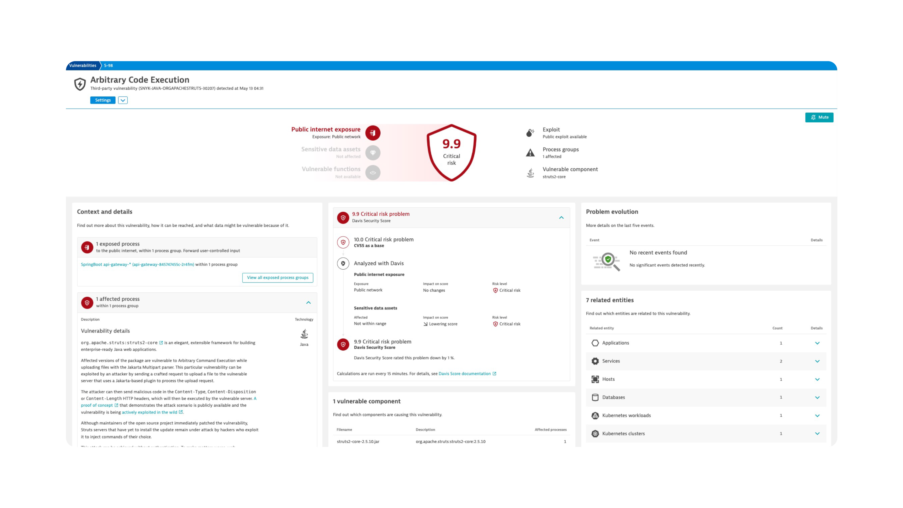
Task: Expand the Services related entity row
Action: [817, 362]
